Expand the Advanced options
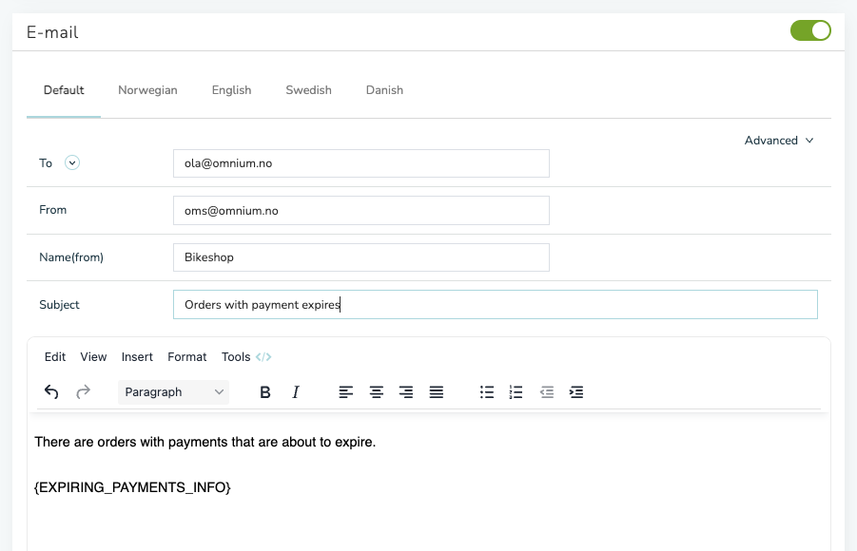Screen dimensions: 857x551 [x=779, y=141]
